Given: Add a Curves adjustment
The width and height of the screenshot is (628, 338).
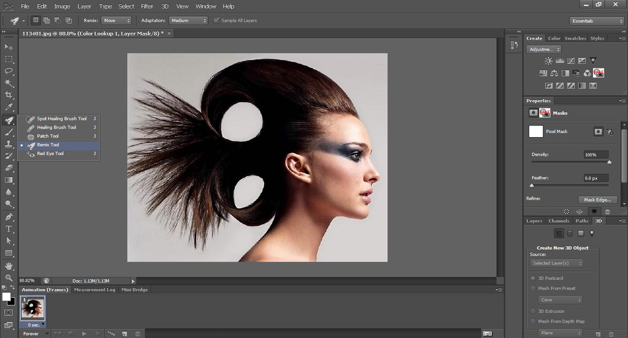Looking at the screenshot, I should tap(571, 61).
